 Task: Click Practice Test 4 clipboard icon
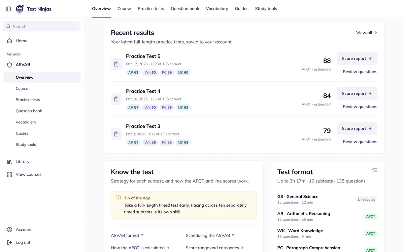(x=116, y=99)
